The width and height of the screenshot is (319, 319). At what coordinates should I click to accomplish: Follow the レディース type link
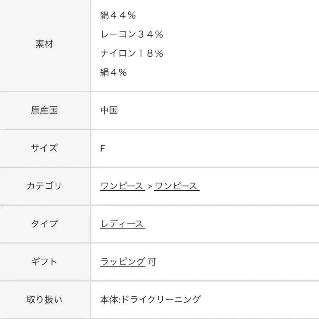(x=122, y=224)
